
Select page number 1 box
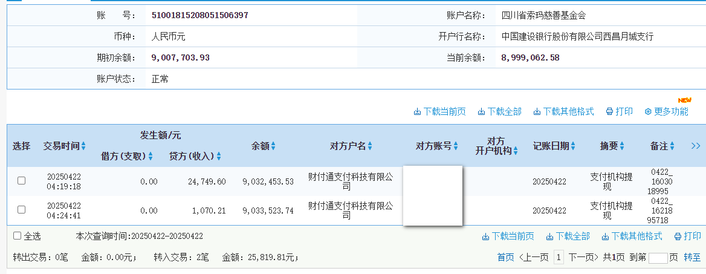tap(559, 258)
